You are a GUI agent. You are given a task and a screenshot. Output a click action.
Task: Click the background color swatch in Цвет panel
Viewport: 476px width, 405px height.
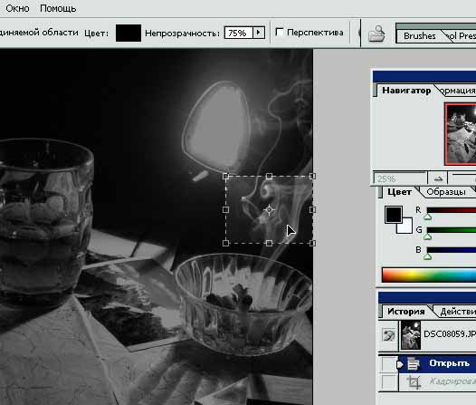click(x=407, y=228)
